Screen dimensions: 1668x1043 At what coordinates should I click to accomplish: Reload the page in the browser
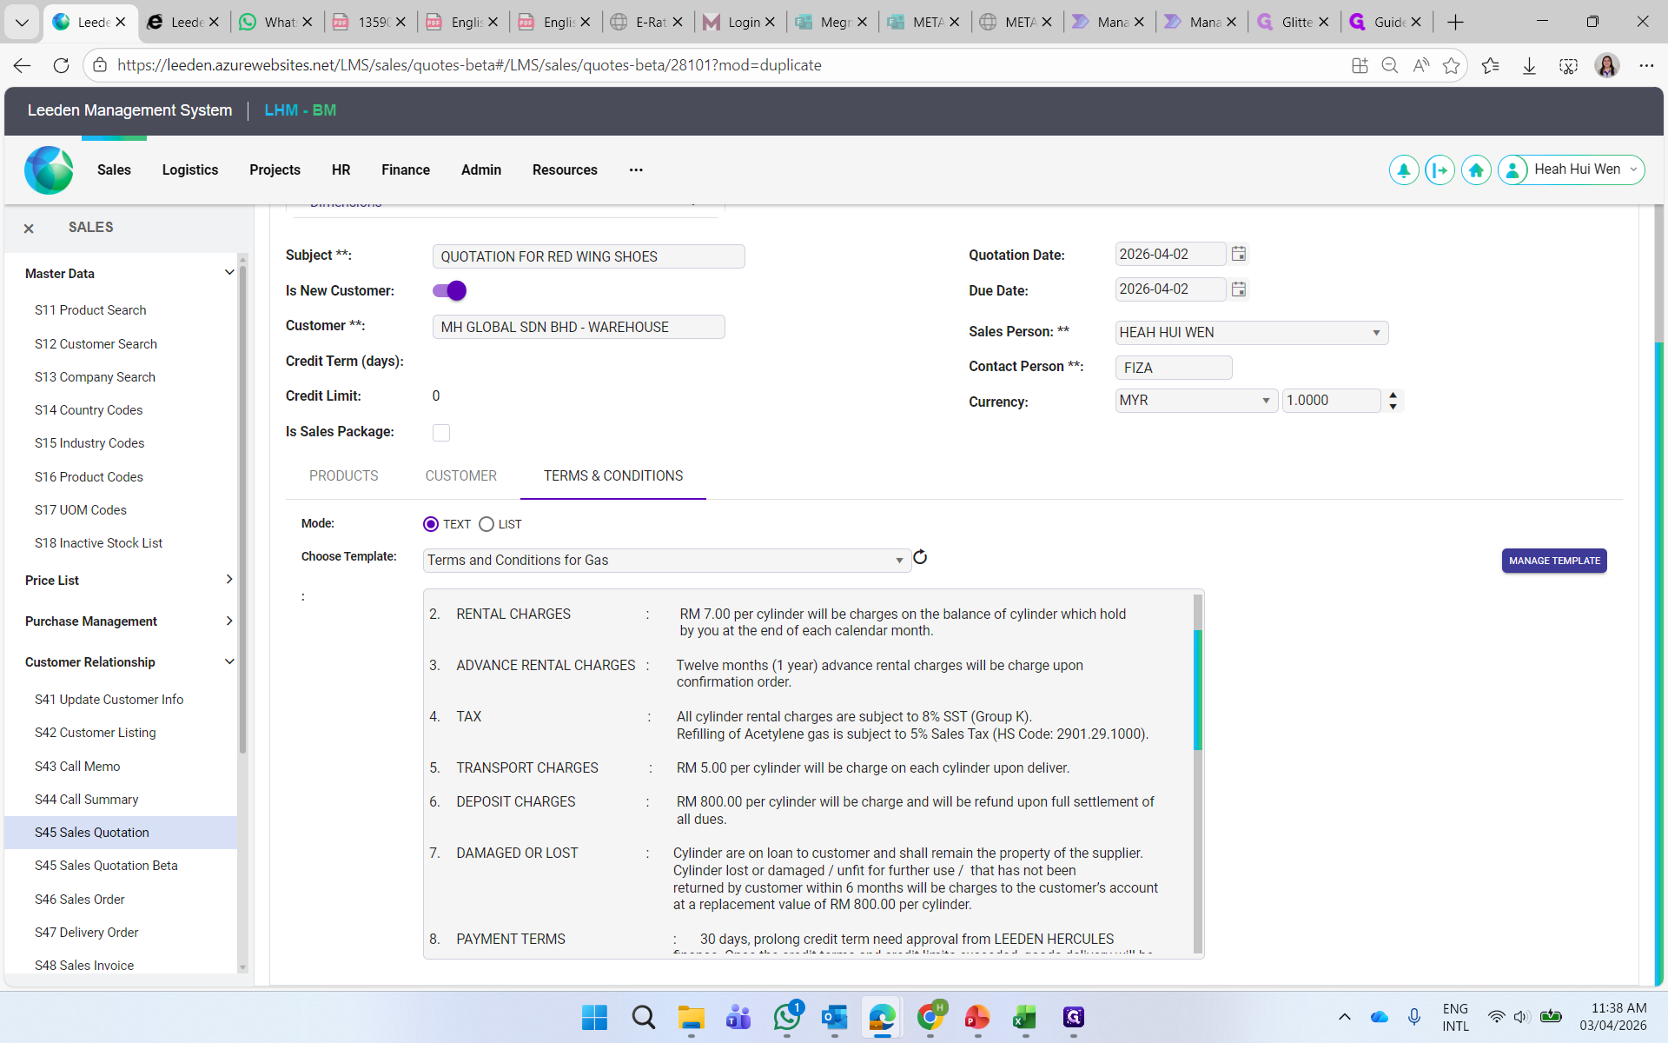(61, 65)
